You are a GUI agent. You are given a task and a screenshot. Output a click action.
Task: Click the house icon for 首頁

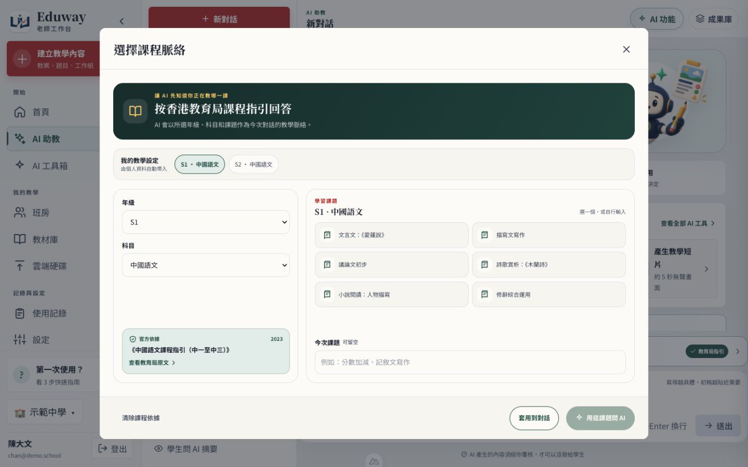pyautogui.click(x=20, y=112)
